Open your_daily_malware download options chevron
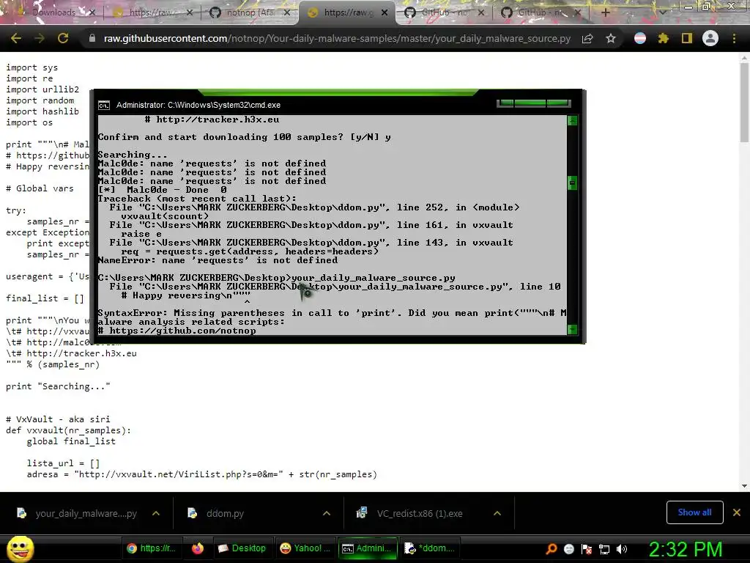 pyautogui.click(x=156, y=513)
